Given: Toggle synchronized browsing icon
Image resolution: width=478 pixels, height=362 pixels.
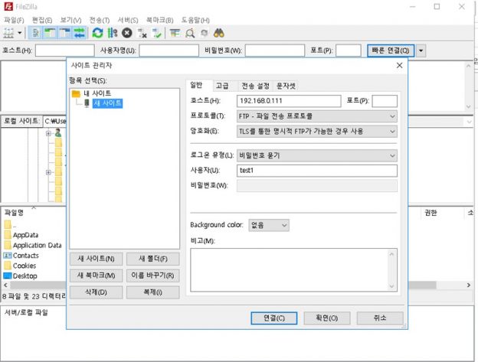Looking at the screenshot, I should click(205, 33).
